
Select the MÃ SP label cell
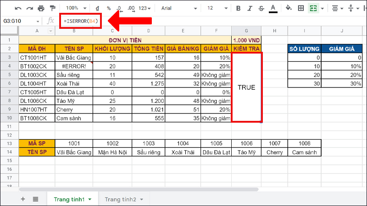coord(37,143)
